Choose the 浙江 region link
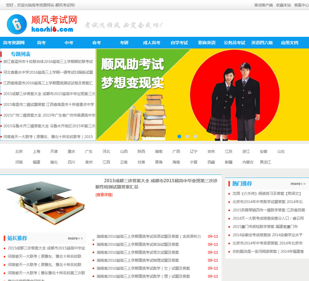The image size is (309, 281). tap(246, 152)
